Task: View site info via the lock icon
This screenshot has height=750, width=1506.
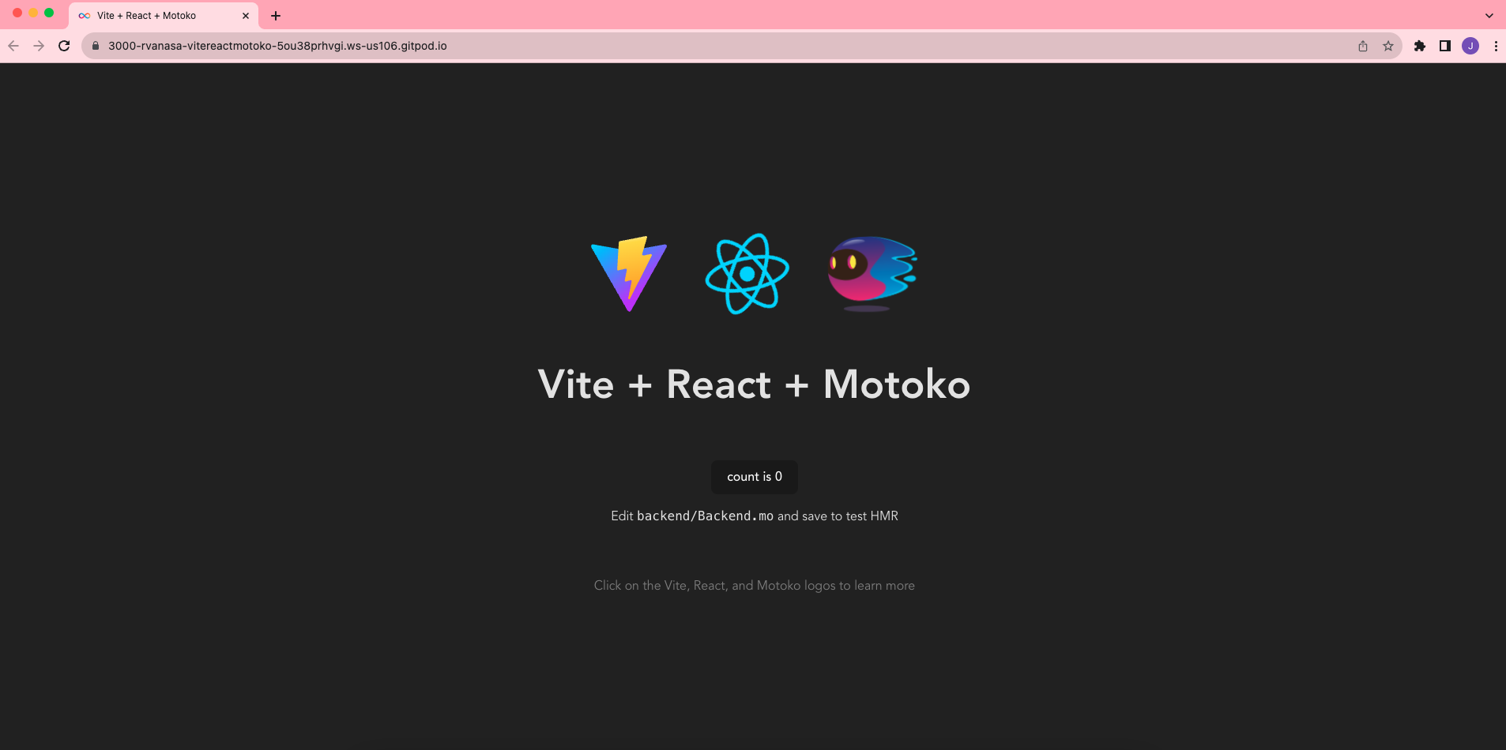Action: click(96, 46)
